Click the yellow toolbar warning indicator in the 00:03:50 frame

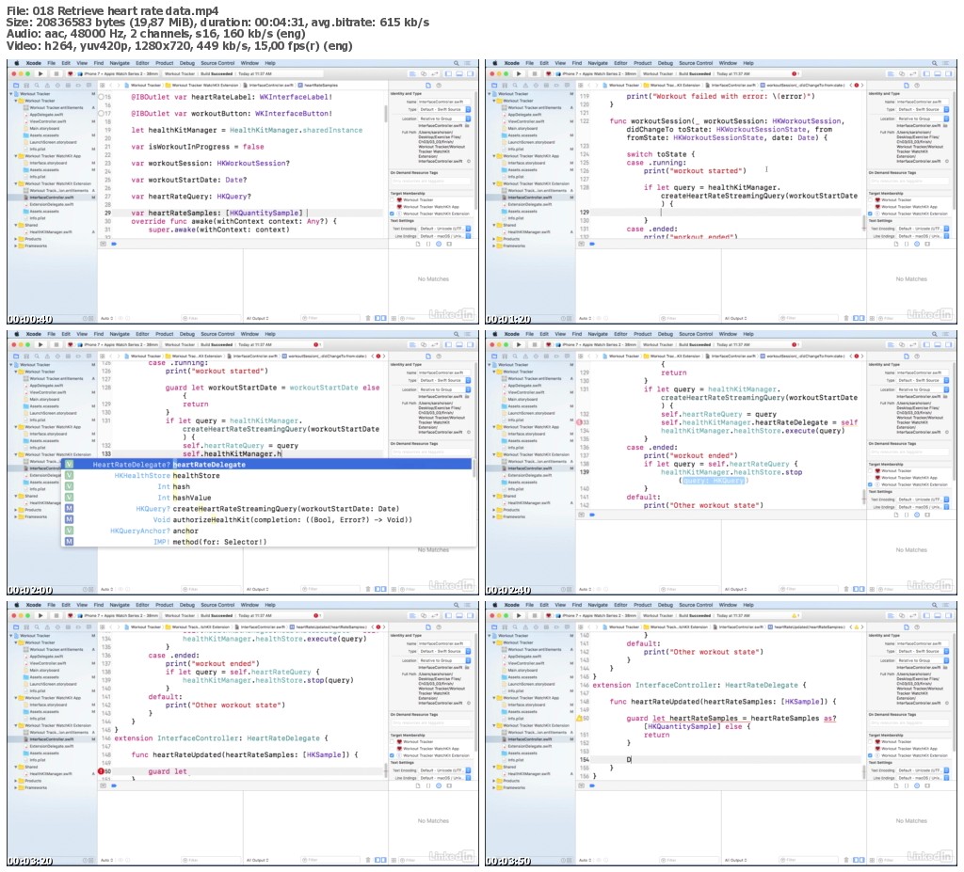[795, 615]
